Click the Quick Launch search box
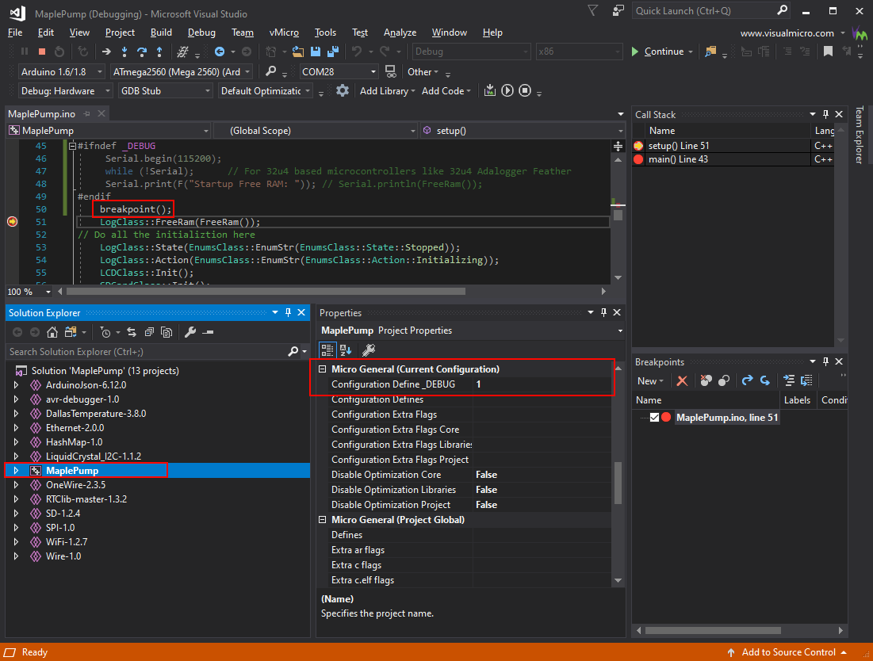873x661 pixels. (x=704, y=10)
